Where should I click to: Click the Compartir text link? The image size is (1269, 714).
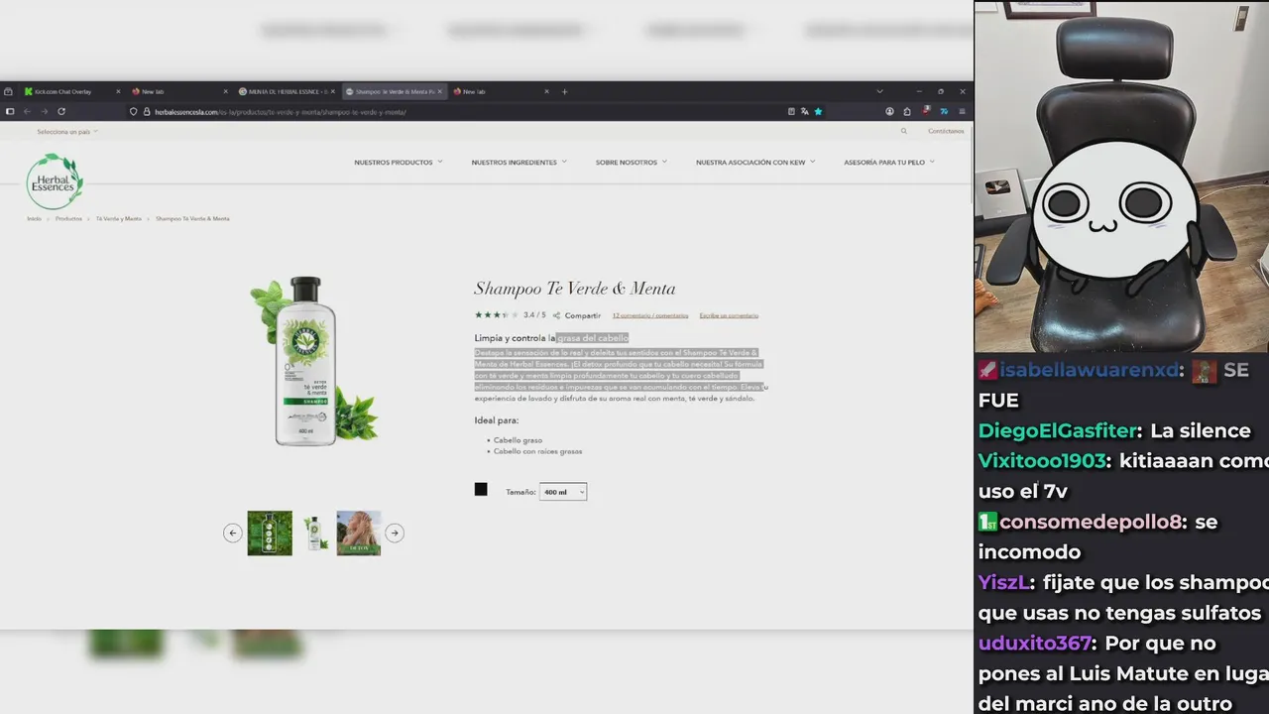coord(583,315)
